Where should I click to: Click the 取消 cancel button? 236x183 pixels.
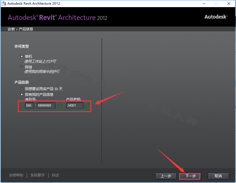click(x=218, y=176)
